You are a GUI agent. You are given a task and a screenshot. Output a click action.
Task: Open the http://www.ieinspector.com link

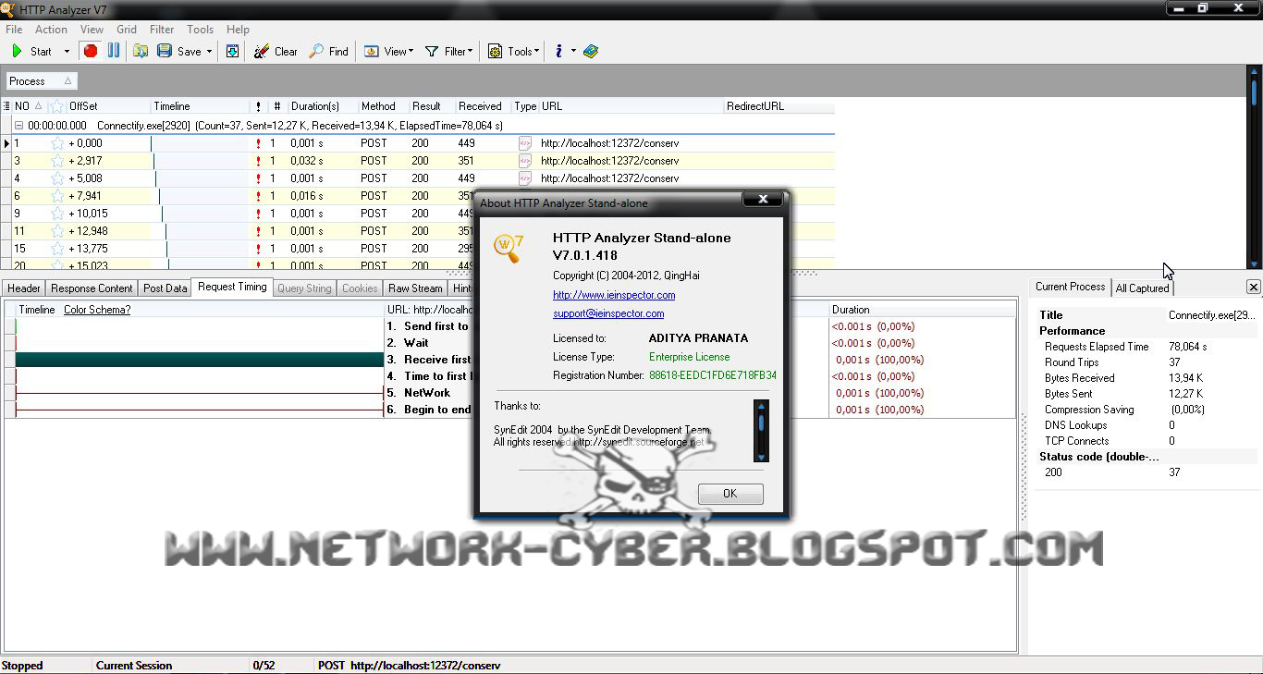pyautogui.click(x=614, y=295)
